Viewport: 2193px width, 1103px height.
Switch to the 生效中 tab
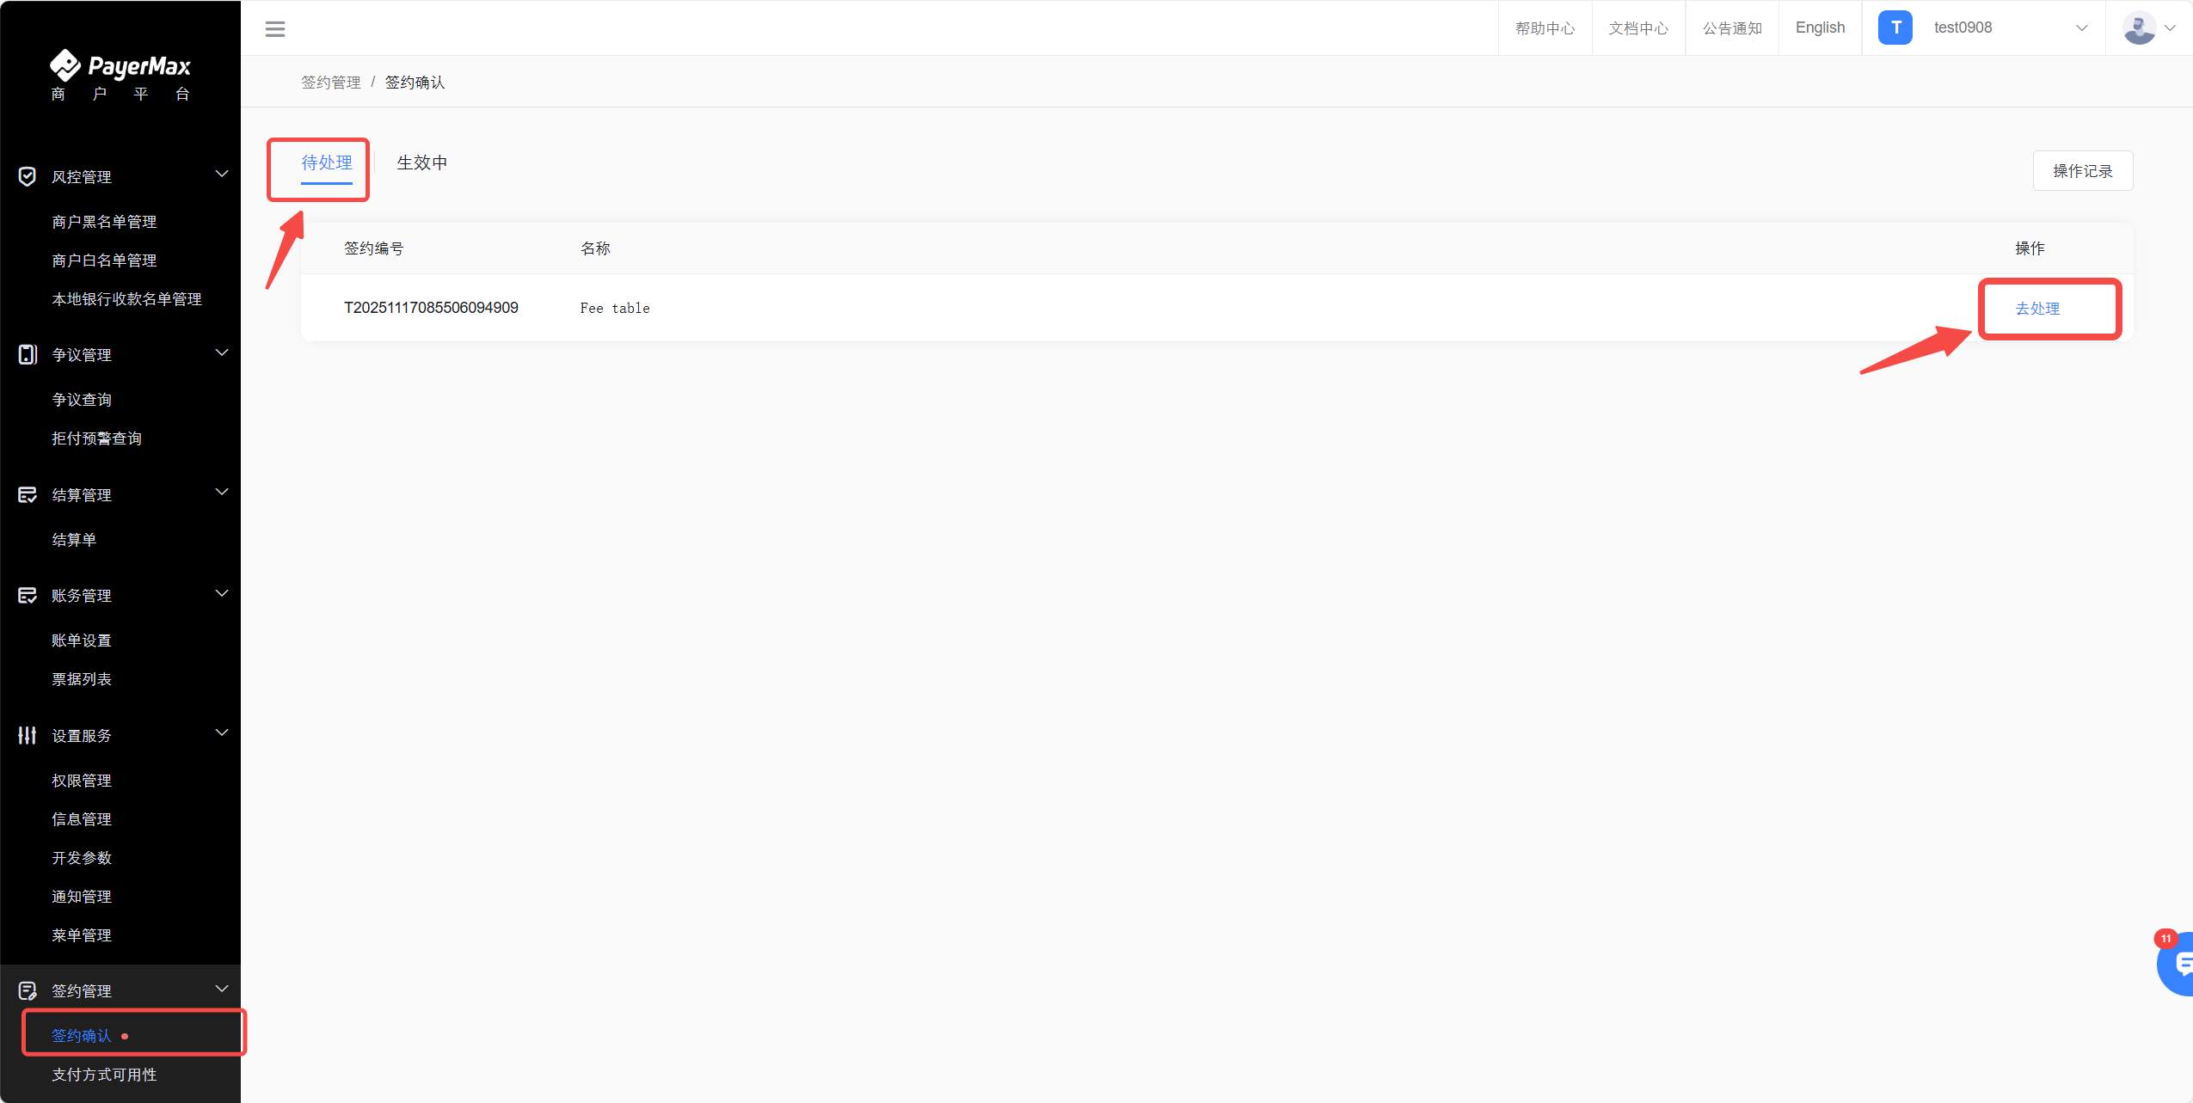pyautogui.click(x=421, y=162)
